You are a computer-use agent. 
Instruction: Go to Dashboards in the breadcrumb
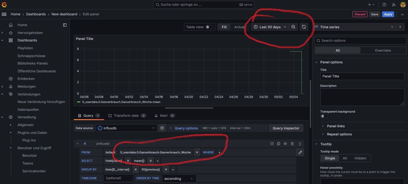tap(36, 14)
